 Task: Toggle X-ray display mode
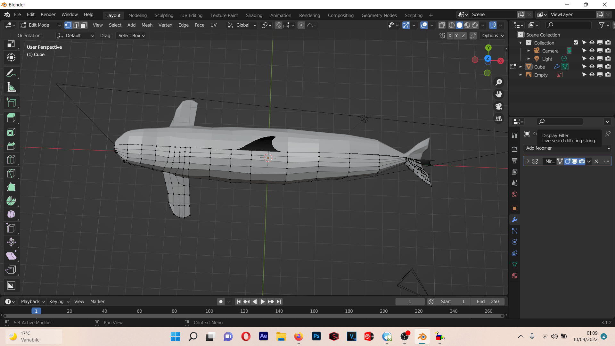[442, 25]
